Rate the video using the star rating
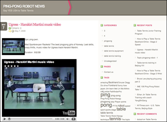 tap(11, 66)
